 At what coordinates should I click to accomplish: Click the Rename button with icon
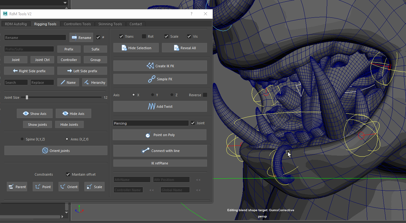81,38
